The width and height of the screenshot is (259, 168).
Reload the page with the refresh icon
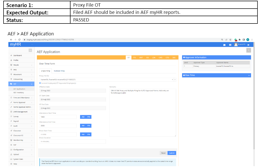click(19, 40)
